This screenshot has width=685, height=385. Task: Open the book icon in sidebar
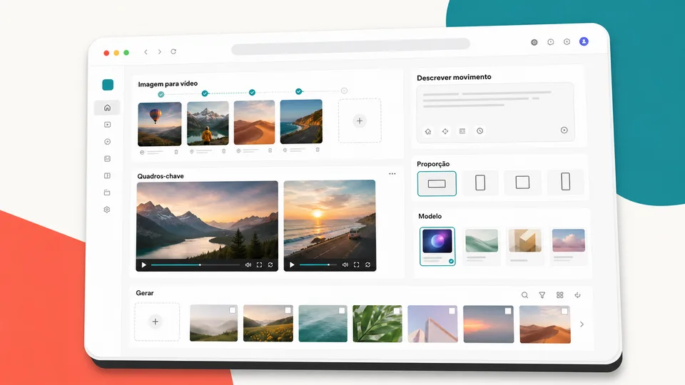(x=107, y=175)
